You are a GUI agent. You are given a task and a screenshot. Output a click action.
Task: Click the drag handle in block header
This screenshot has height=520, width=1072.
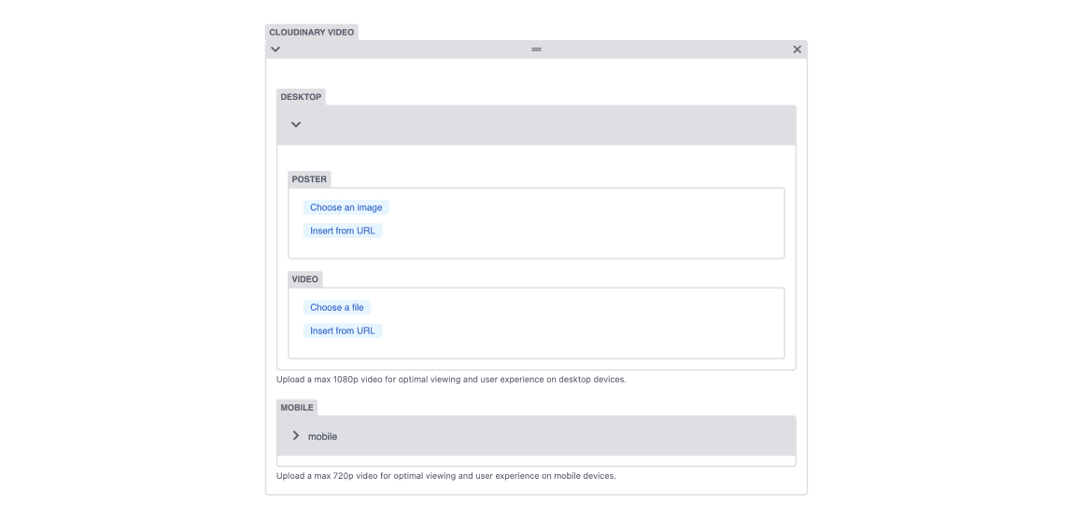point(537,49)
